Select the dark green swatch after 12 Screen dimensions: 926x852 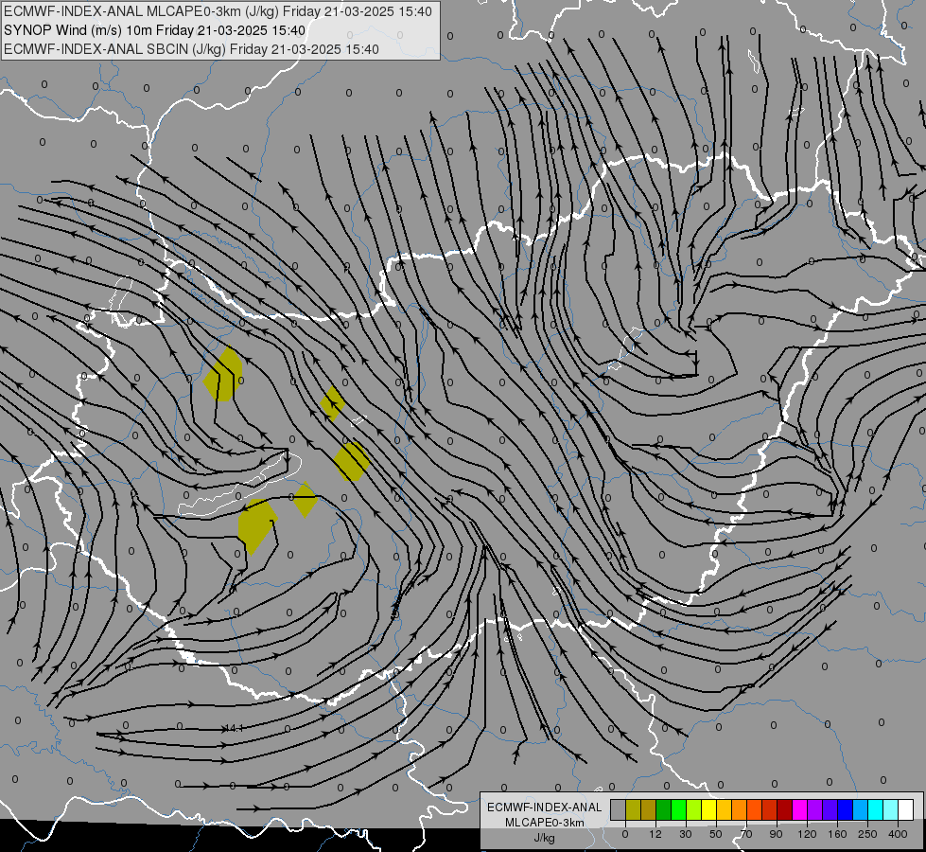[663, 810]
